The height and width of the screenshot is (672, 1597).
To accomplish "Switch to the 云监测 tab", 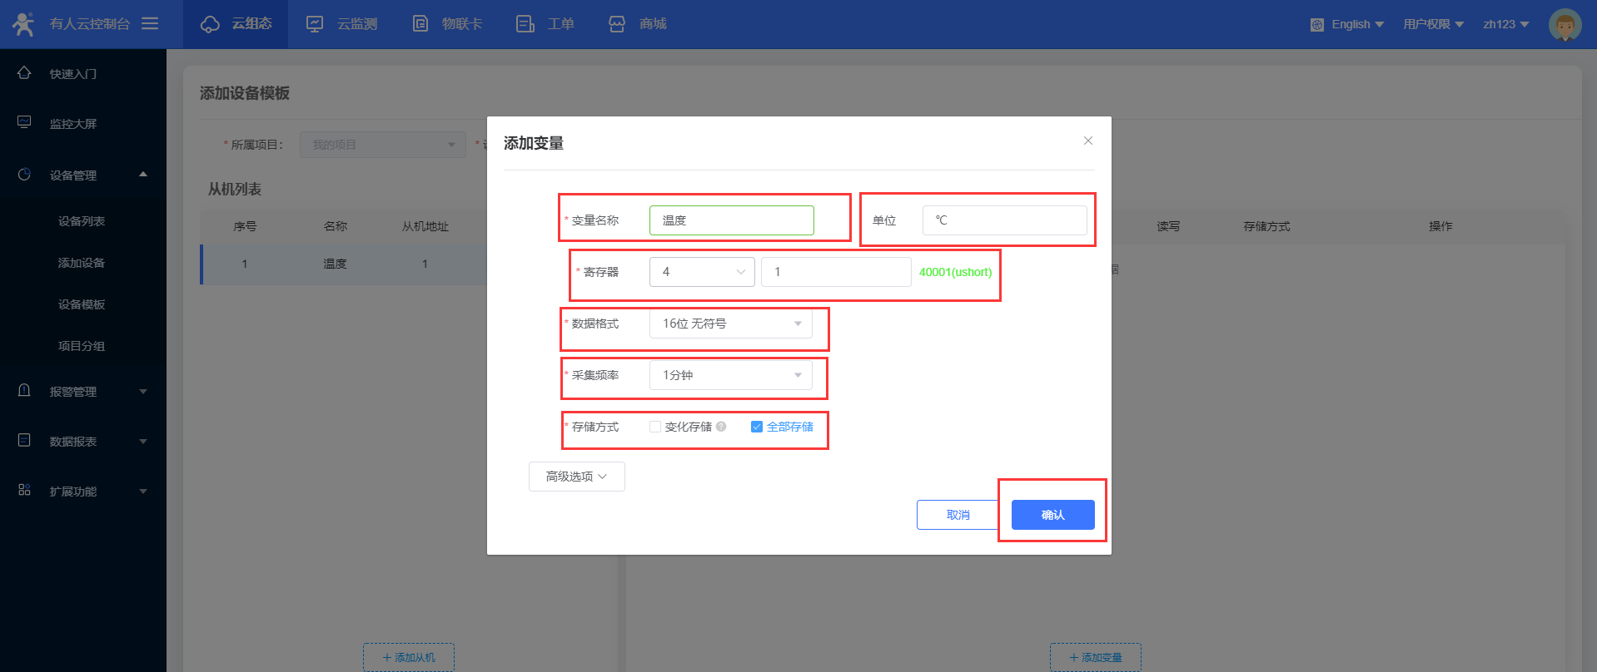I will click(342, 24).
